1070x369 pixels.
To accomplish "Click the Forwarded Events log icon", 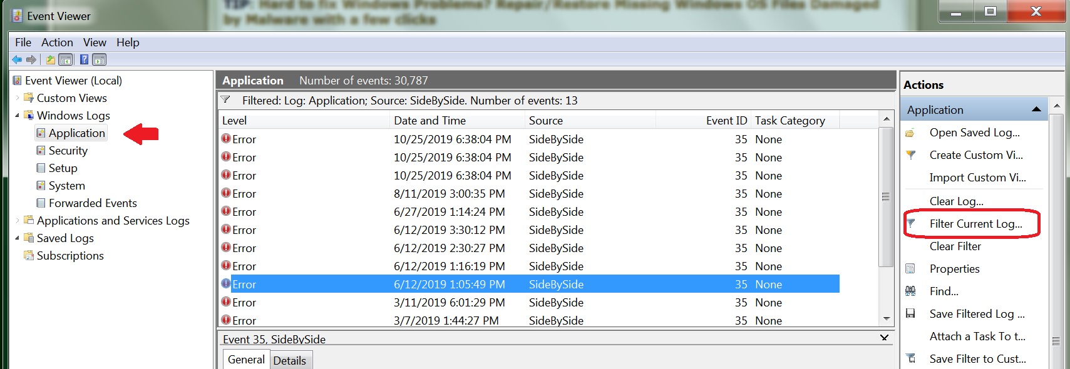I will point(41,203).
